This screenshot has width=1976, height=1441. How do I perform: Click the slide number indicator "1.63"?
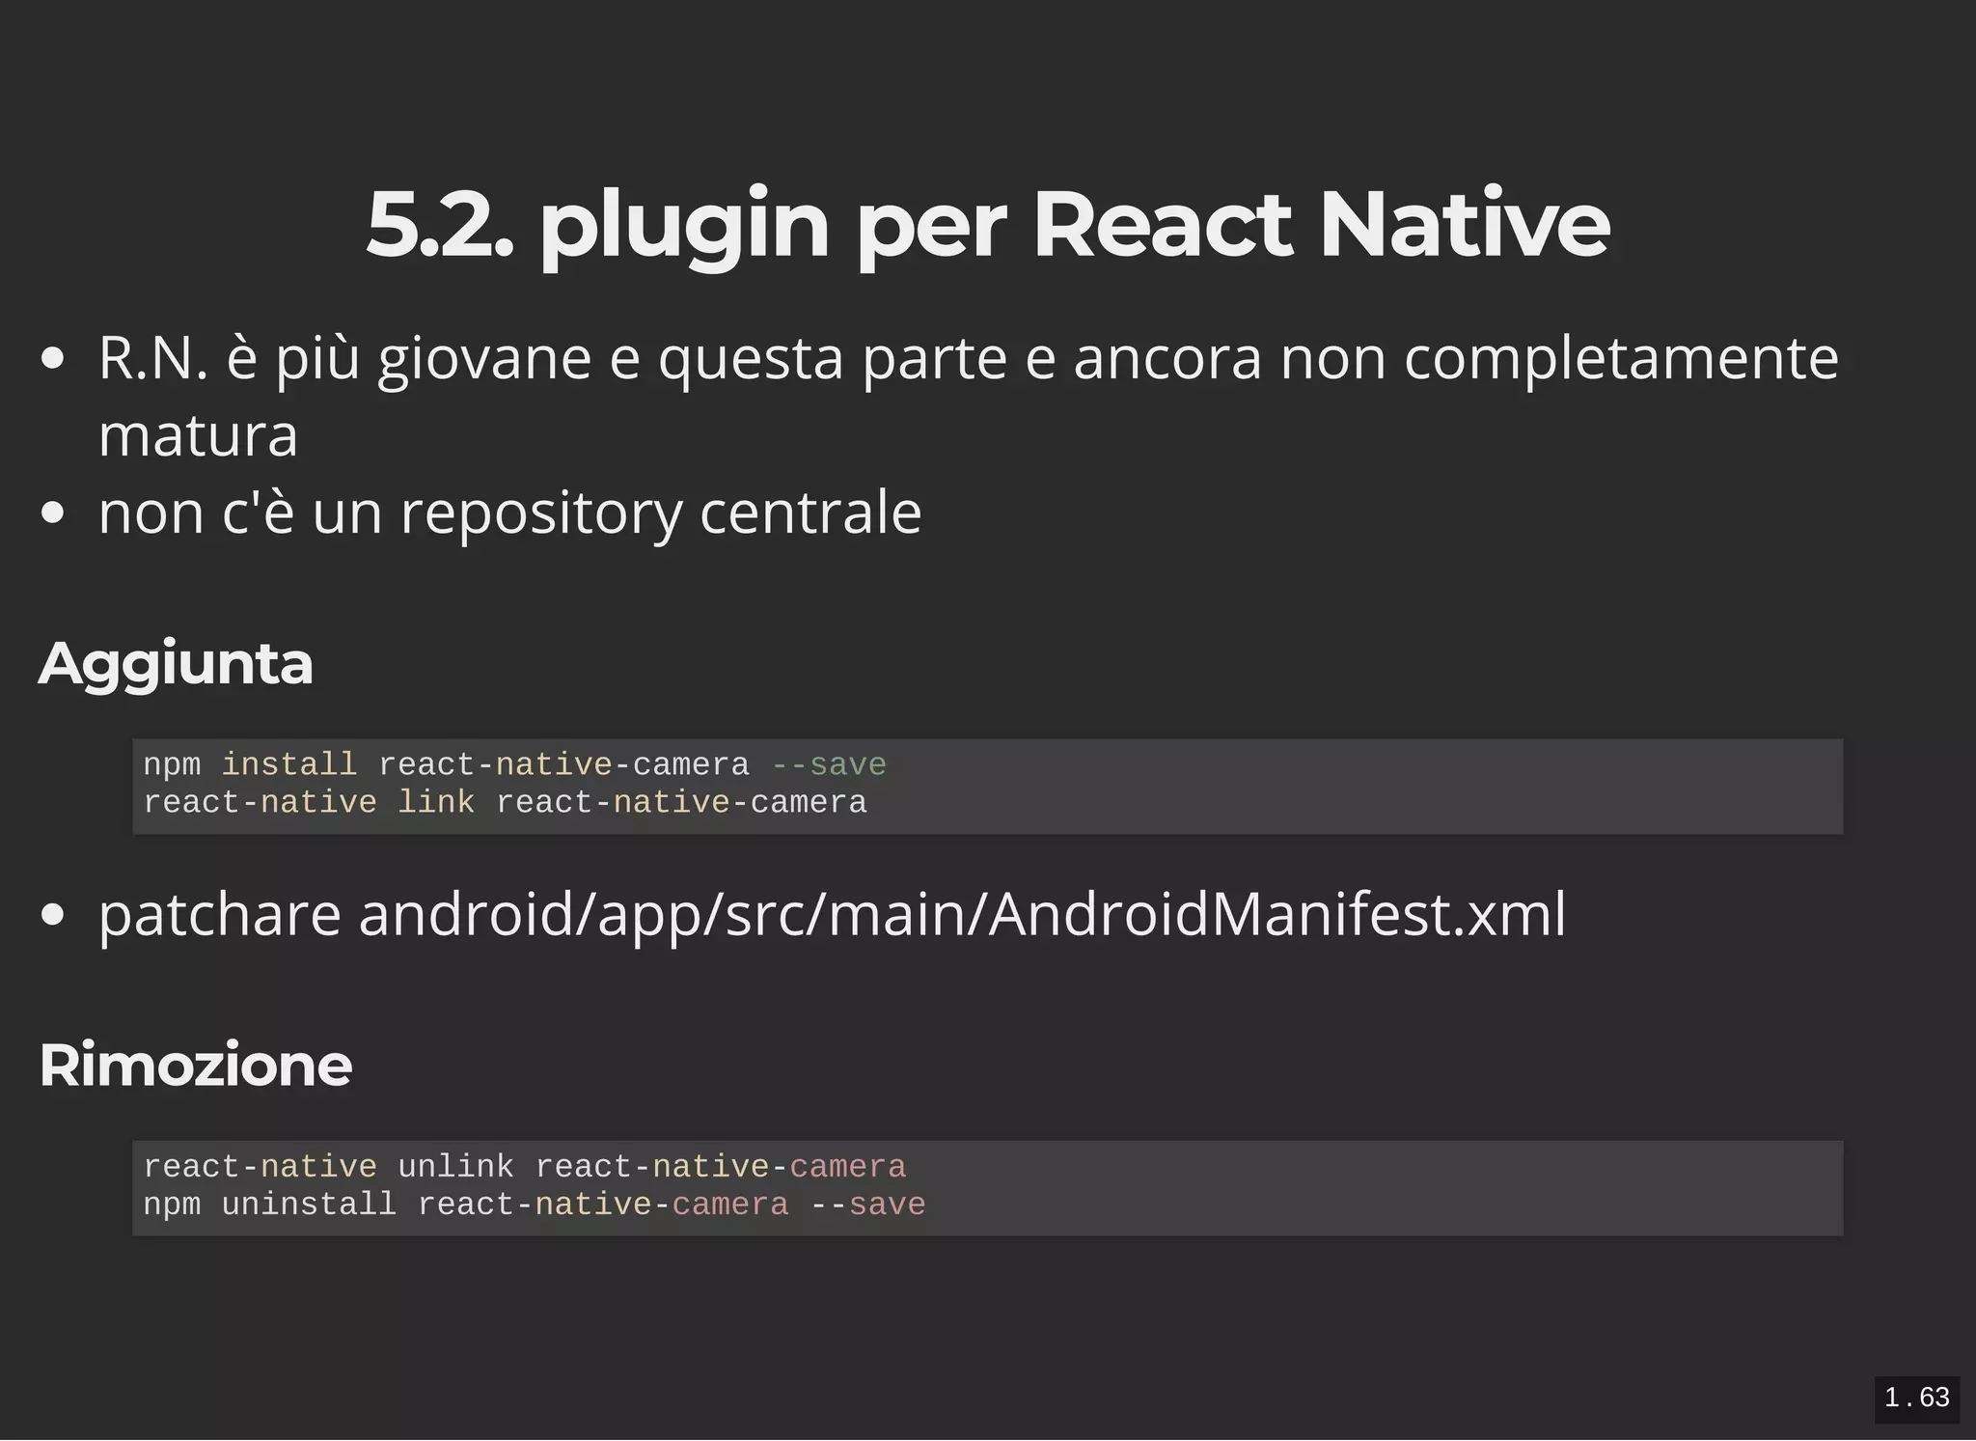click(x=1917, y=1399)
